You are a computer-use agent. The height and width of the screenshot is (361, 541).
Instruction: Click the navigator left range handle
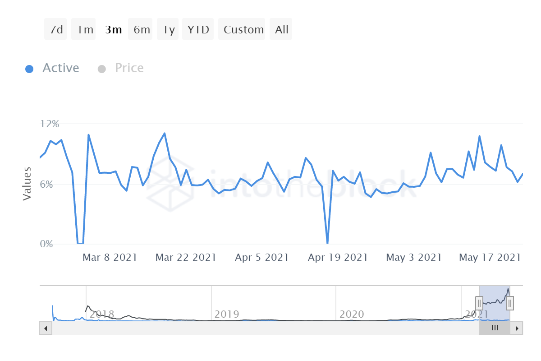(479, 303)
